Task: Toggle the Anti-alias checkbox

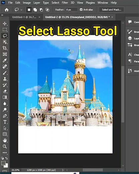Action: pyautogui.click(x=81, y=10)
